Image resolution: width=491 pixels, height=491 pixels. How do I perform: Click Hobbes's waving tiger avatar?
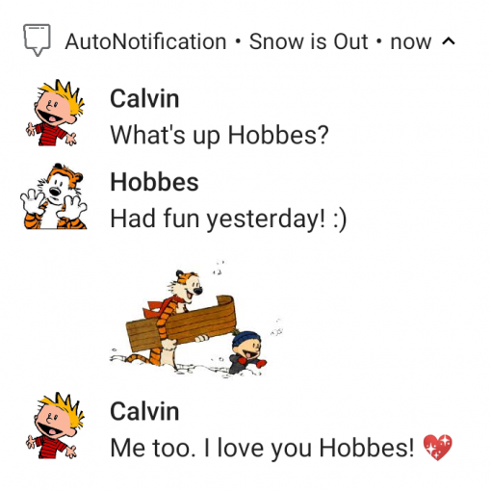point(54,196)
